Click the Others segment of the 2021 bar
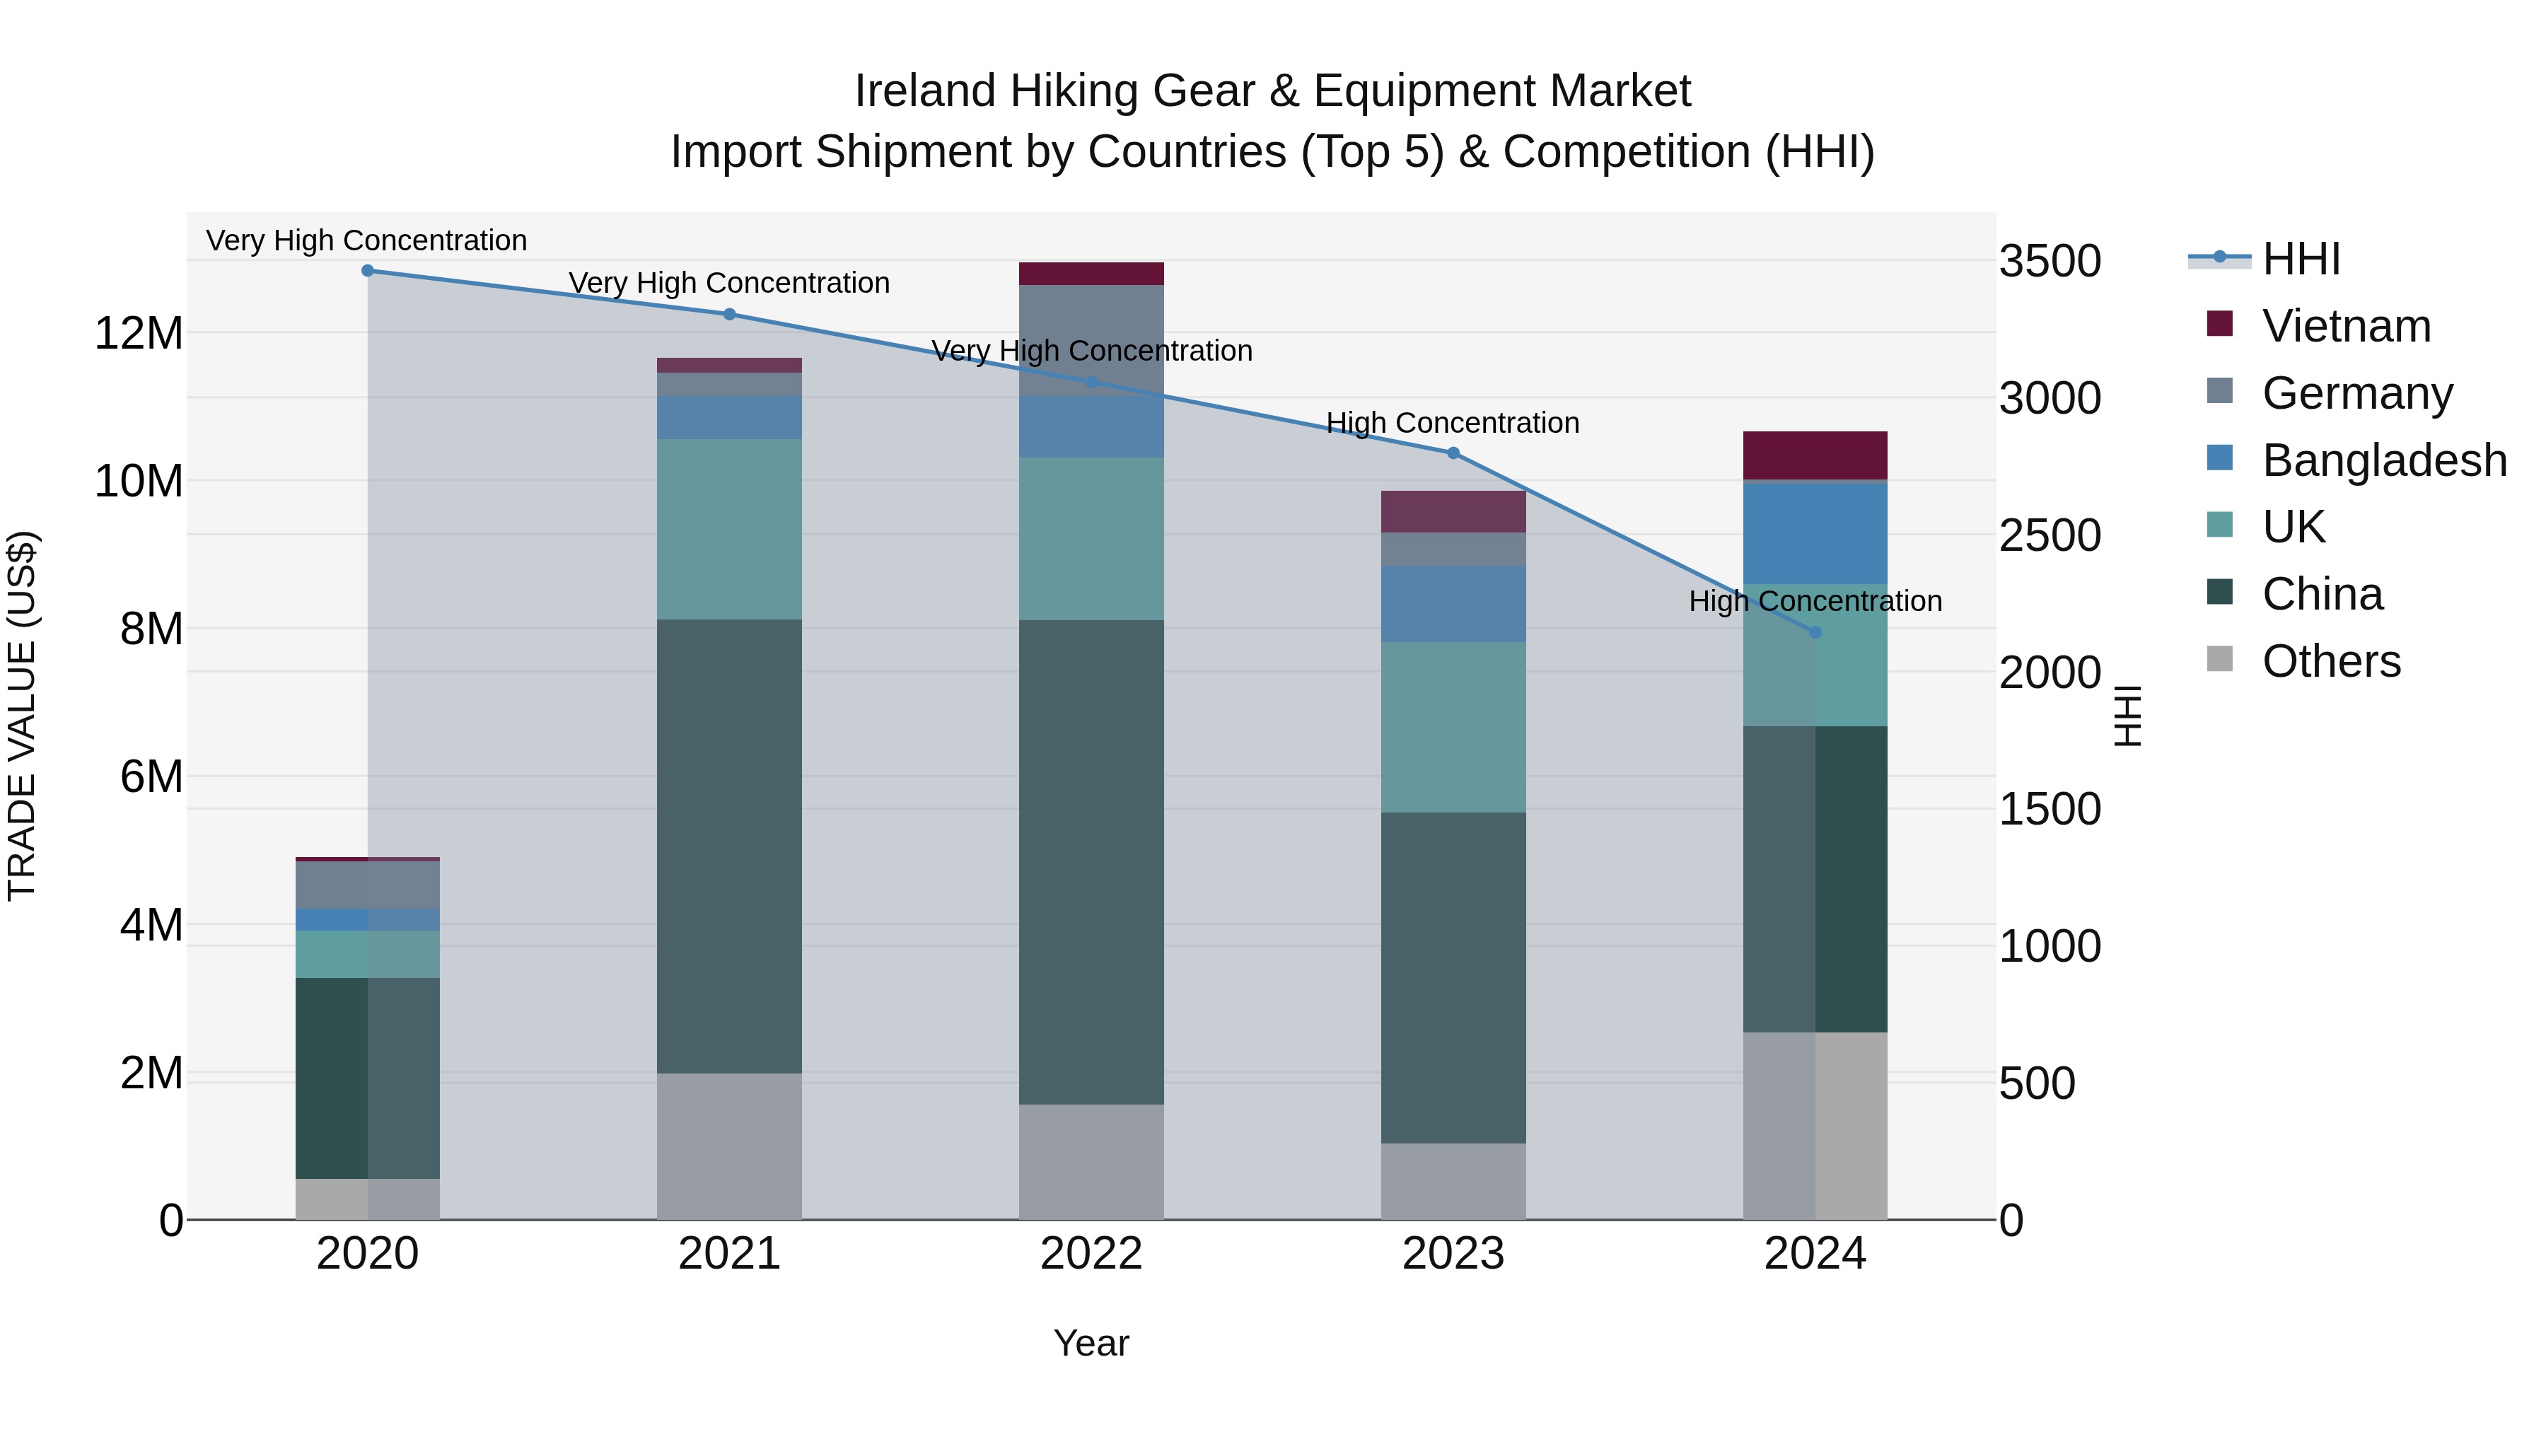This screenshot has height=1432, width=2546. pyautogui.click(x=729, y=1146)
